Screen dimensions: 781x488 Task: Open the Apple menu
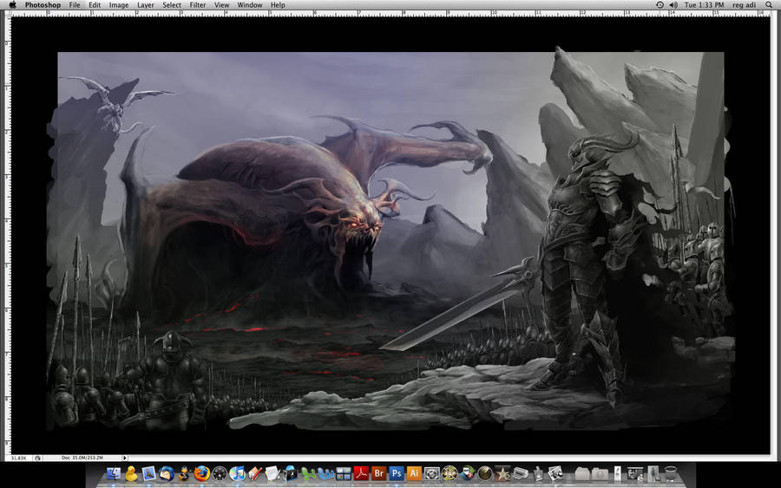[12, 5]
